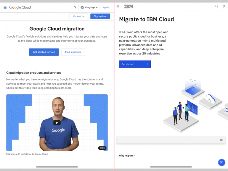Image resolution: width=228 pixels, height=171 pixels.
Task: Click the Sign up free button
Action: point(100,16)
